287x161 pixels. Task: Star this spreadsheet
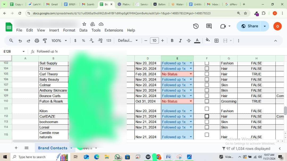pos(84,24)
